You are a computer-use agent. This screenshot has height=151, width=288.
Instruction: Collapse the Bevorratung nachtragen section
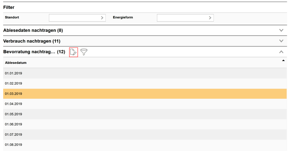pyautogui.click(x=281, y=52)
